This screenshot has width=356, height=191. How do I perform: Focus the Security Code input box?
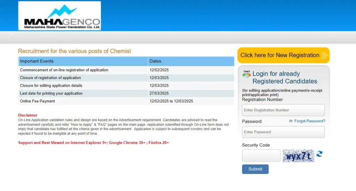(x=261, y=156)
